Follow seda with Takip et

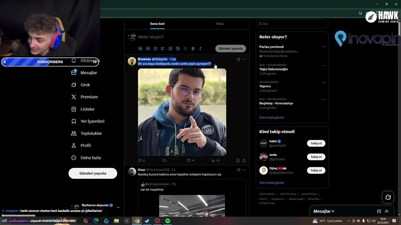point(316,157)
